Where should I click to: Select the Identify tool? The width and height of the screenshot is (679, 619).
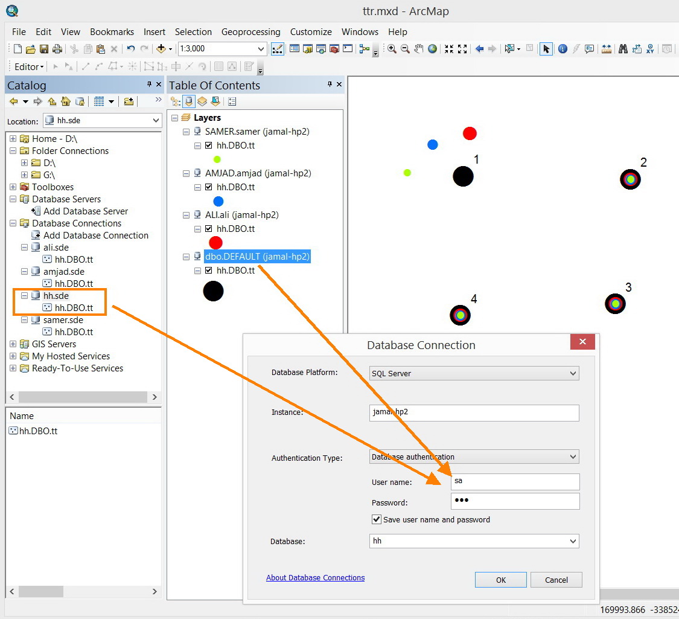click(563, 49)
